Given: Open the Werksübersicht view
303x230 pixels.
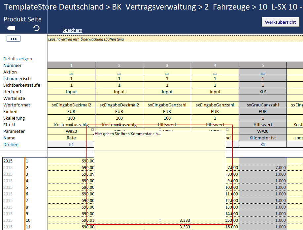Looking at the screenshot, I should (280, 22).
